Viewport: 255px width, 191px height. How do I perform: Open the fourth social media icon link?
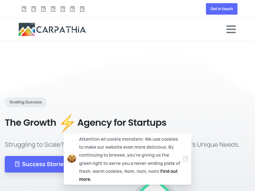click(x=53, y=9)
